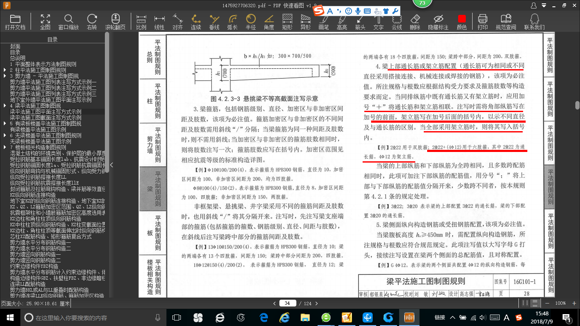Open 规范查阅 standards lookup
580x326 pixels.
tap(506, 22)
